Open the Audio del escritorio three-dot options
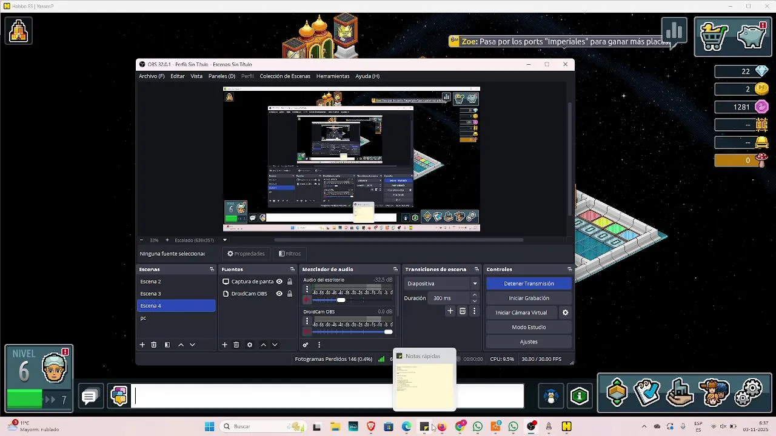The width and height of the screenshot is (776, 436). (x=307, y=290)
